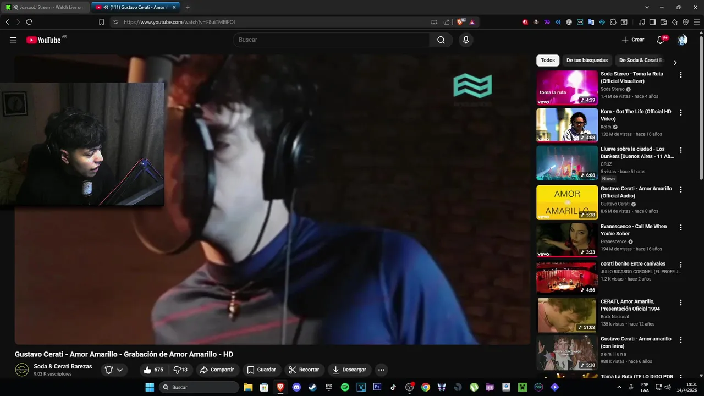Open the Brave VPN shield icon
Screen dimensions: 704x396
click(x=686, y=22)
